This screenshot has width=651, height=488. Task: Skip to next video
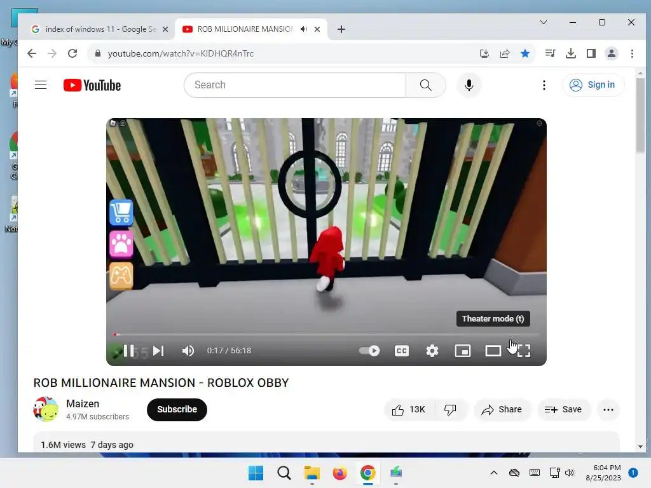158,351
